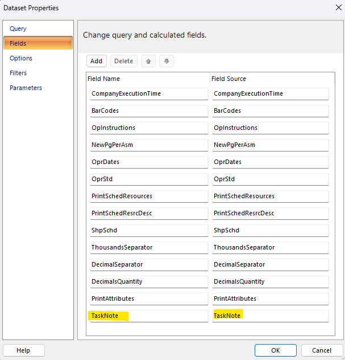Select the CompanyExecutionTime field name box

pyautogui.click(x=148, y=93)
